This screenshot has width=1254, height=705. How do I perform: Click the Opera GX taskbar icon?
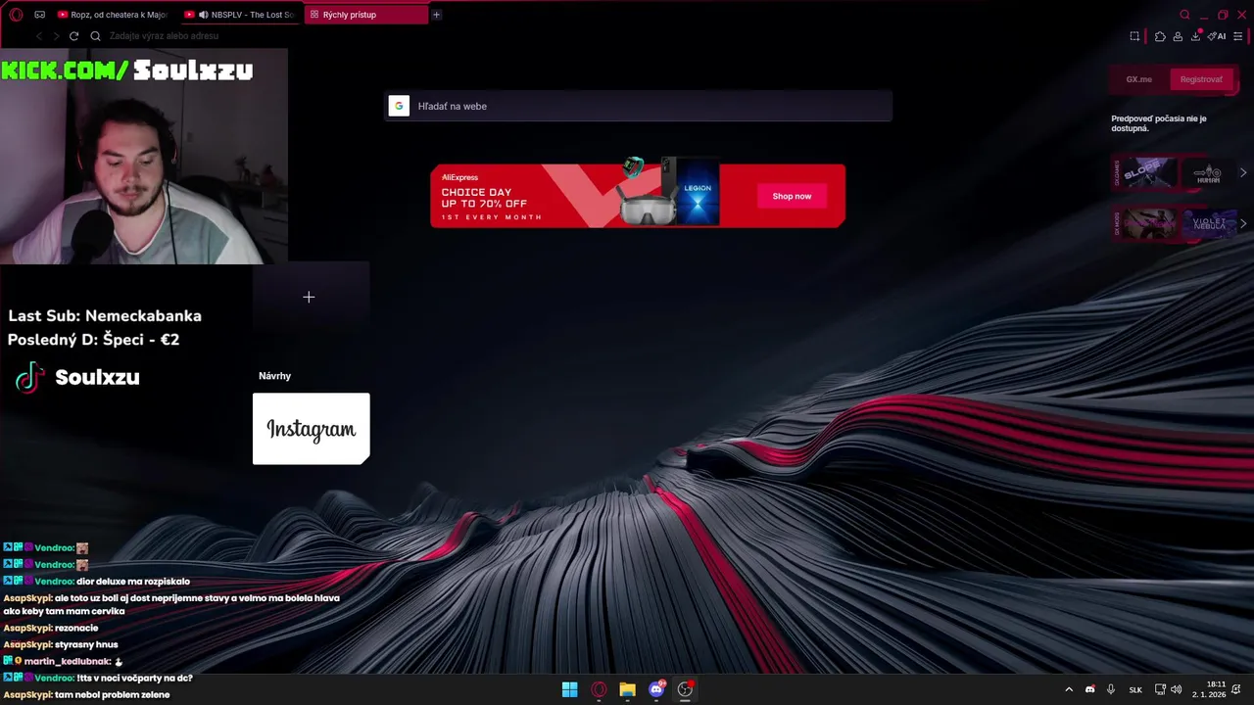(x=599, y=689)
